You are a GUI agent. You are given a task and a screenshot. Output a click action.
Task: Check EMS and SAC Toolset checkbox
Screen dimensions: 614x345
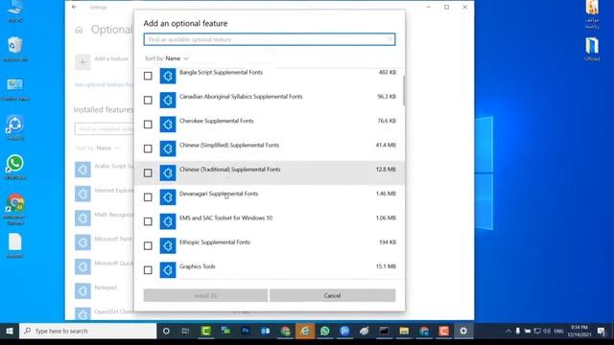coord(148,221)
